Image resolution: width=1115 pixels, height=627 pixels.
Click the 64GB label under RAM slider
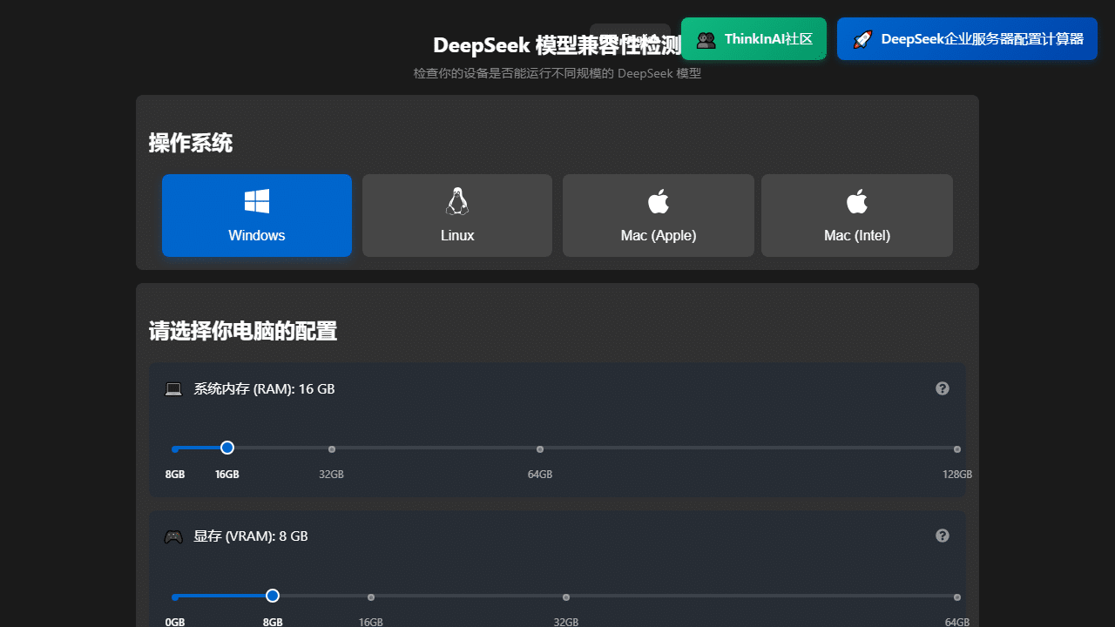(x=540, y=475)
